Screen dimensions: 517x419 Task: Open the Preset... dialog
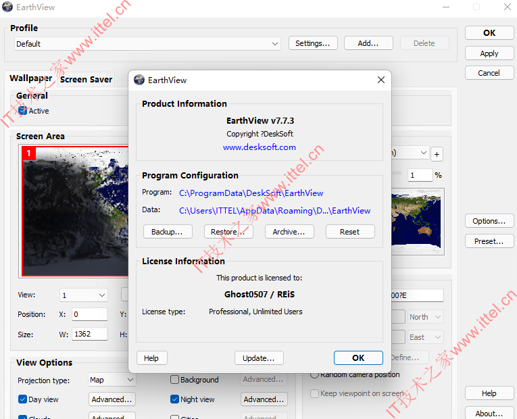tap(489, 241)
